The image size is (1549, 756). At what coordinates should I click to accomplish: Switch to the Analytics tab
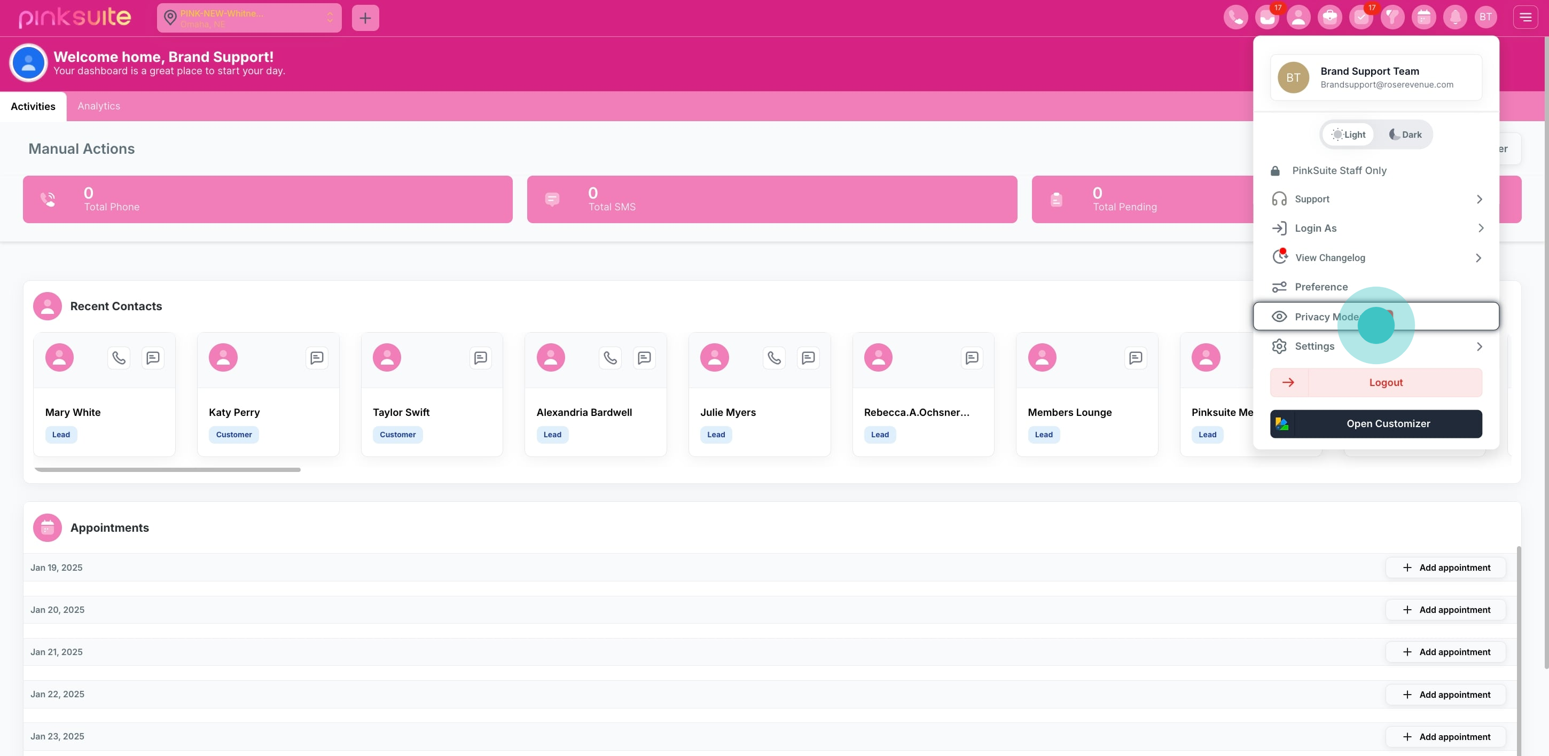click(99, 106)
